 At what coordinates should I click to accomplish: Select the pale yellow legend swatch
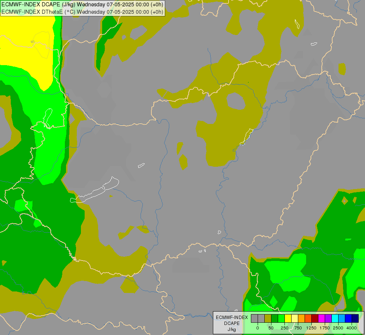(295, 318)
